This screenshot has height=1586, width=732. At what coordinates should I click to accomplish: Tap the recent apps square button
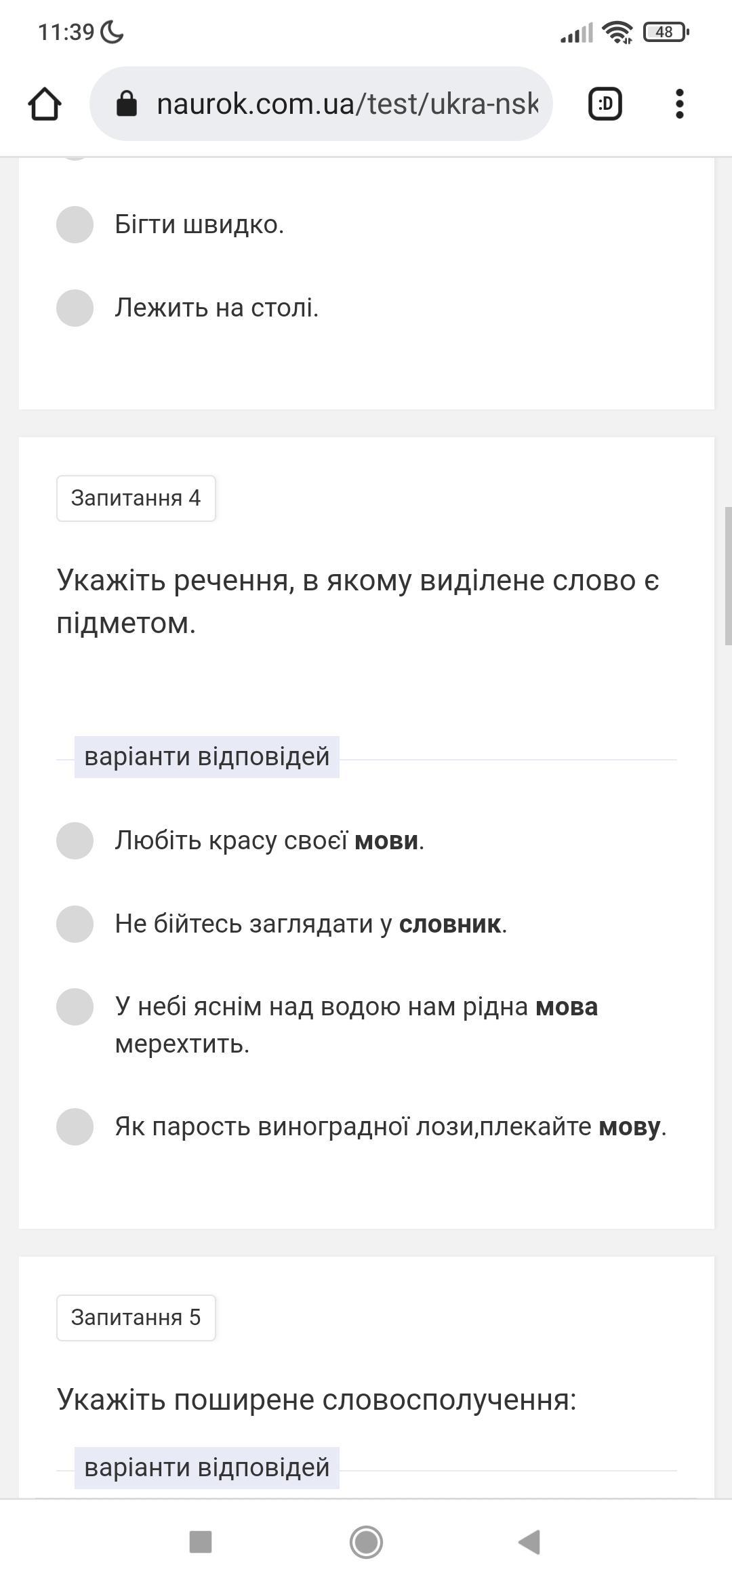point(200,1542)
